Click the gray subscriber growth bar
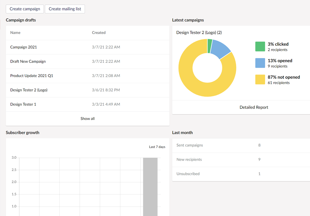 pyautogui.click(x=150, y=186)
